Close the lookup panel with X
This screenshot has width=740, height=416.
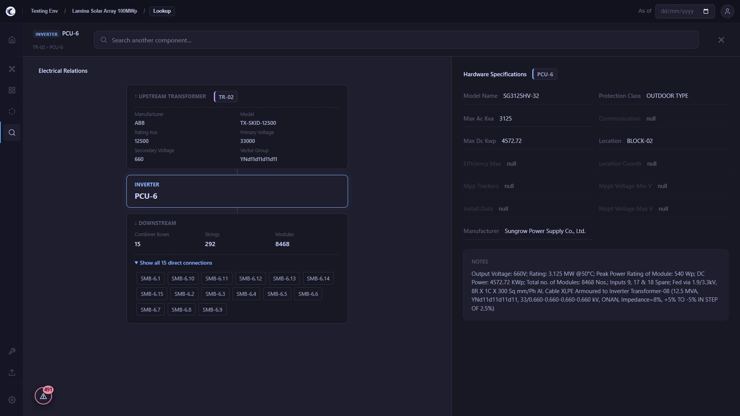click(x=721, y=40)
